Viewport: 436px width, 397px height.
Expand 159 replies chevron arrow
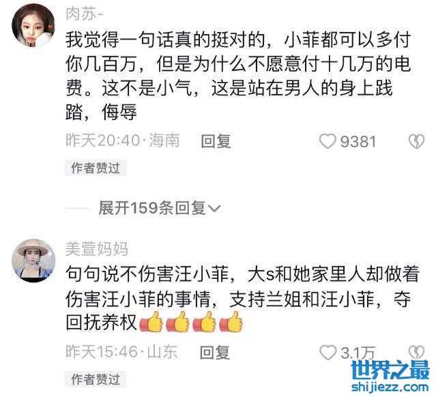(214, 209)
